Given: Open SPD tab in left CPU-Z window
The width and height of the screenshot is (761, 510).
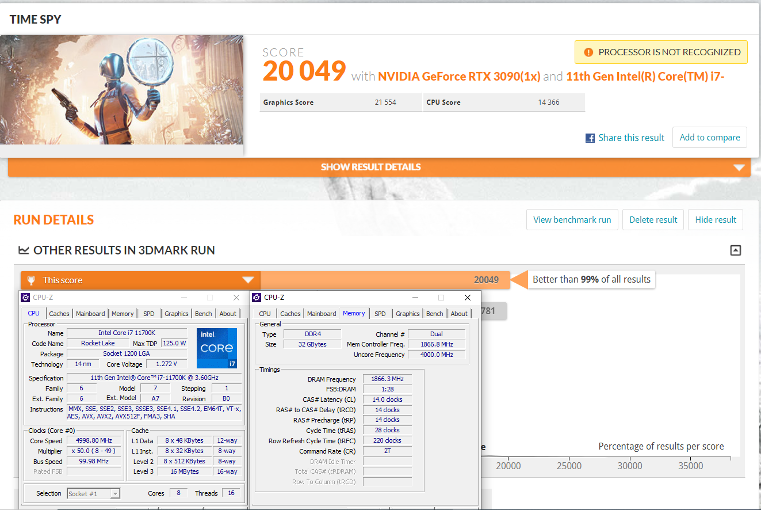Looking at the screenshot, I should tap(149, 314).
